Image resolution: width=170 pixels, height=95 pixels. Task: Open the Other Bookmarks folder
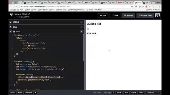tap(153, 10)
